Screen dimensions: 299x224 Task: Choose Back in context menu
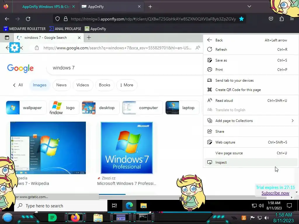tap(251, 40)
